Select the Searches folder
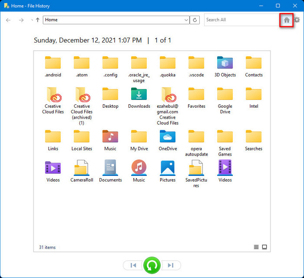 pyautogui.click(x=254, y=141)
